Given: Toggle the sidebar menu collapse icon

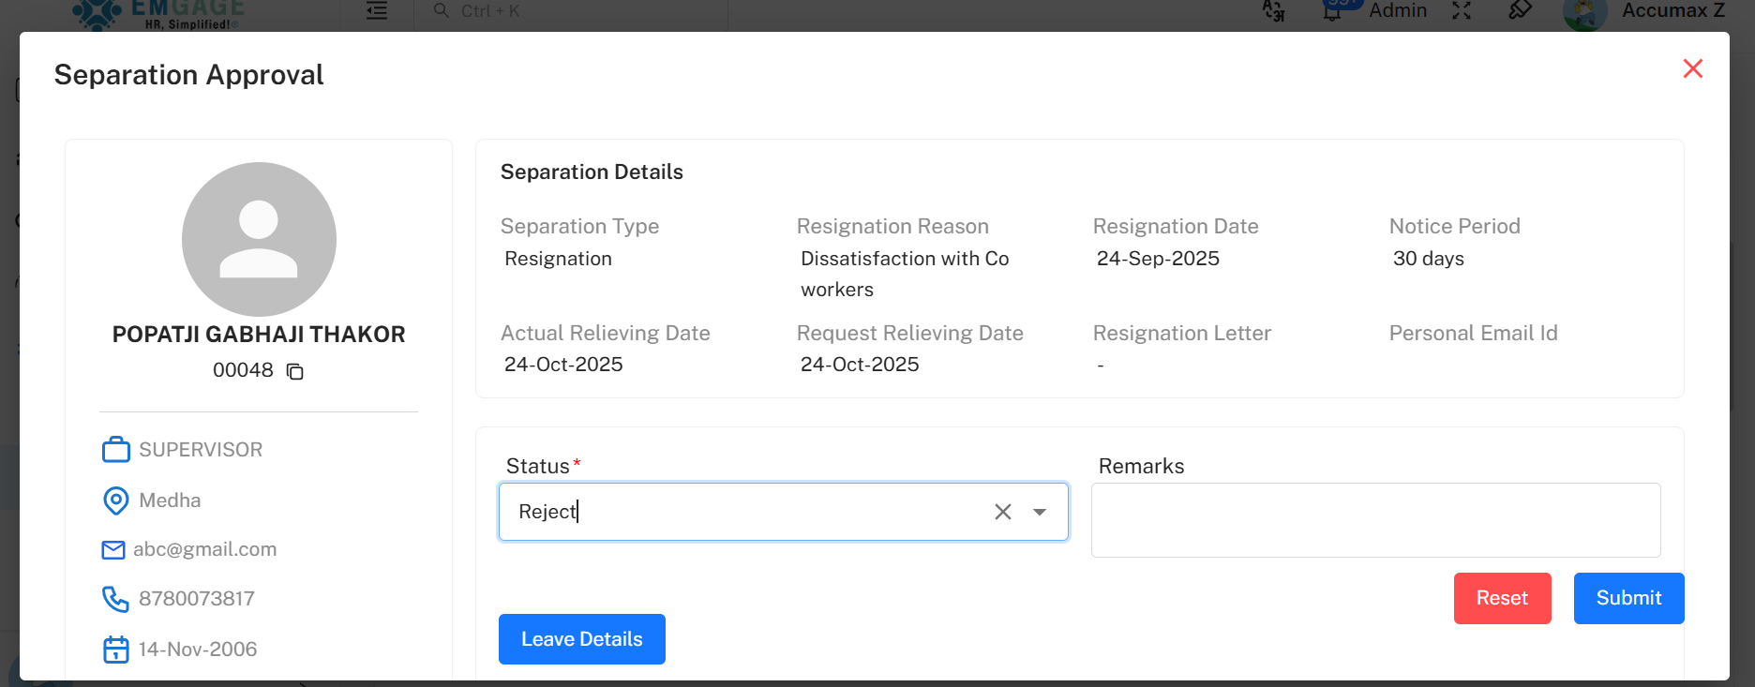Looking at the screenshot, I should click(377, 11).
